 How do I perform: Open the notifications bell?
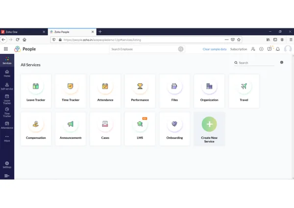[x=278, y=49]
